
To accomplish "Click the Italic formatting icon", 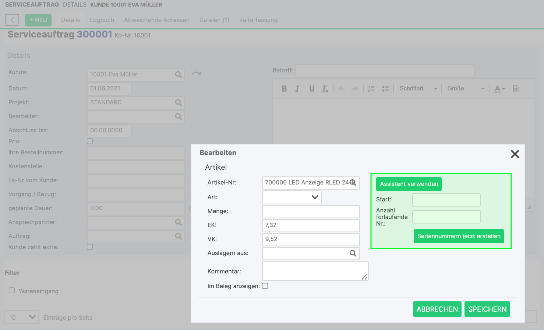I will [x=297, y=89].
